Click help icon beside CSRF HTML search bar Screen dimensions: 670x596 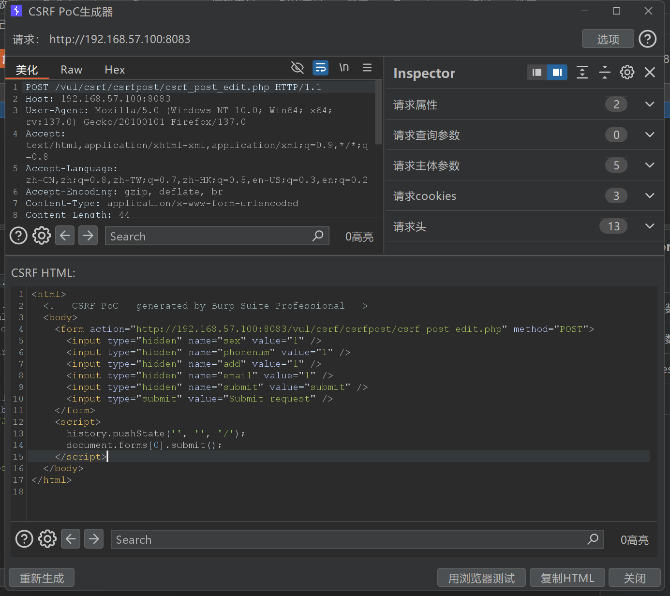[x=24, y=538]
